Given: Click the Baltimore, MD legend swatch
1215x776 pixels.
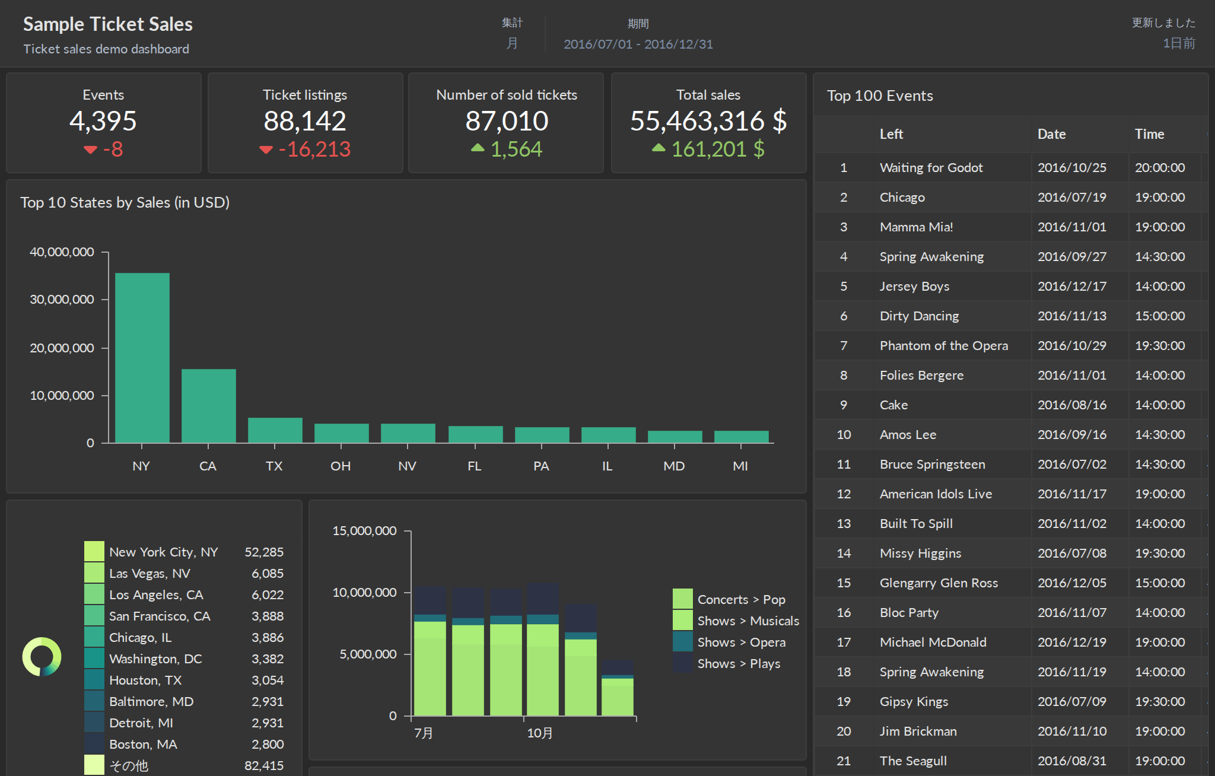Looking at the screenshot, I should click(x=94, y=701).
